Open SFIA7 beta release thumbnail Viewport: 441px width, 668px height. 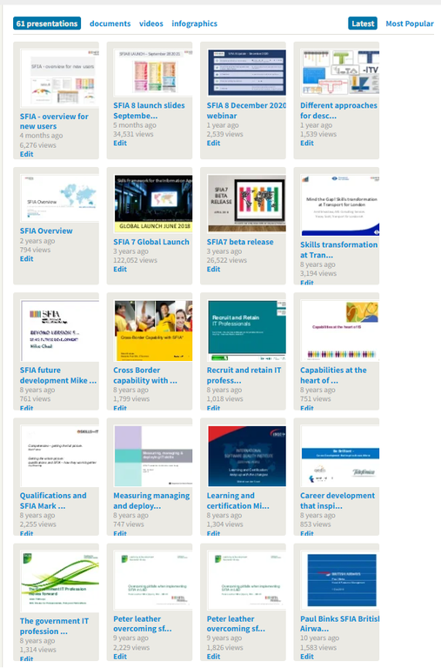tap(247, 204)
